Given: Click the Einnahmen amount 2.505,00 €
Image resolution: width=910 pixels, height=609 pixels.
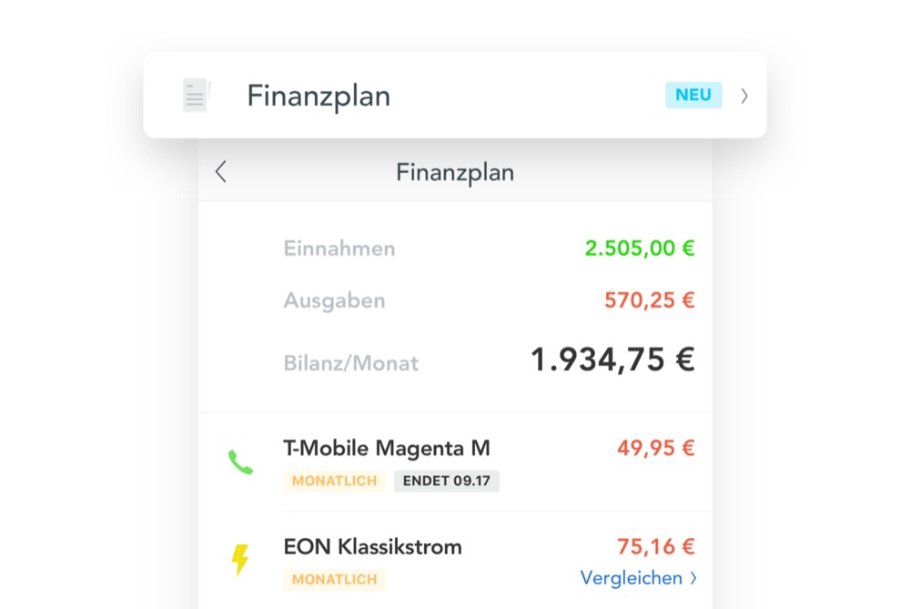Looking at the screenshot, I should point(640,249).
